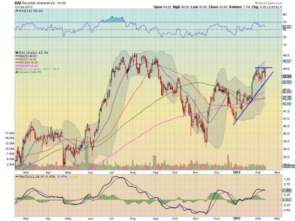Click the 'Close 43.94' value
Image resolution: width=295 pixels, height=221 pixels.
pos(218,7)
